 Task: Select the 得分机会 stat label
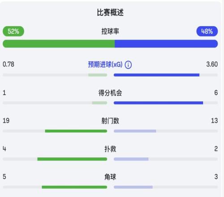pos(110,93)
